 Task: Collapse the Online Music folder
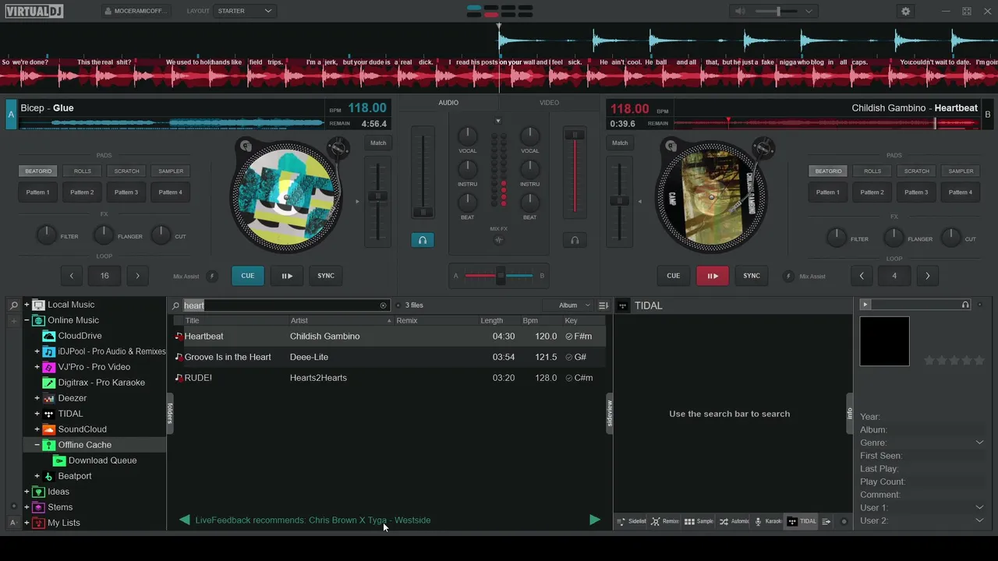point(27,320)
